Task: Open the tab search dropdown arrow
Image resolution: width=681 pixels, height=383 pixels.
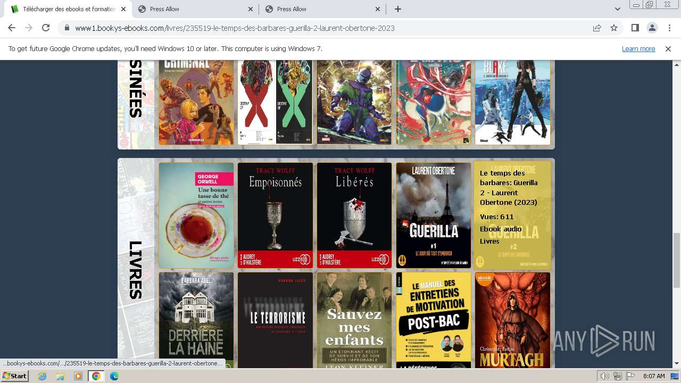Action: [618, 9]
